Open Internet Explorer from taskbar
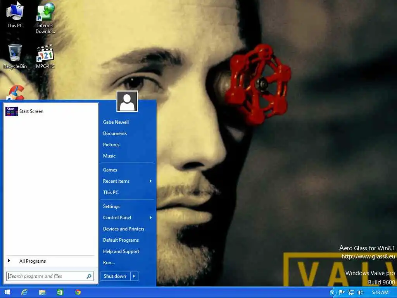This screenshot has width=397, height=298. (24, 292)
